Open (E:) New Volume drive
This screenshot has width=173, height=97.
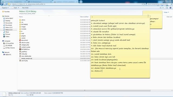click(x=10, y=48)
